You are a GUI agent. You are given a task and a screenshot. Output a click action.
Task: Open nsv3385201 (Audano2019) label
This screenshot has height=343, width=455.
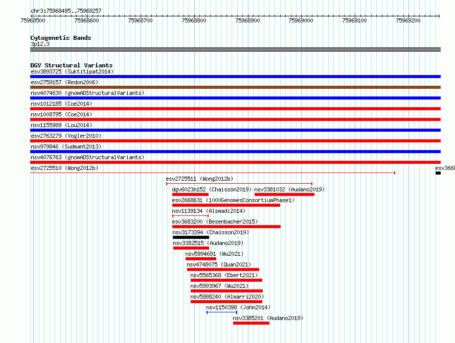tap(268, 318)
